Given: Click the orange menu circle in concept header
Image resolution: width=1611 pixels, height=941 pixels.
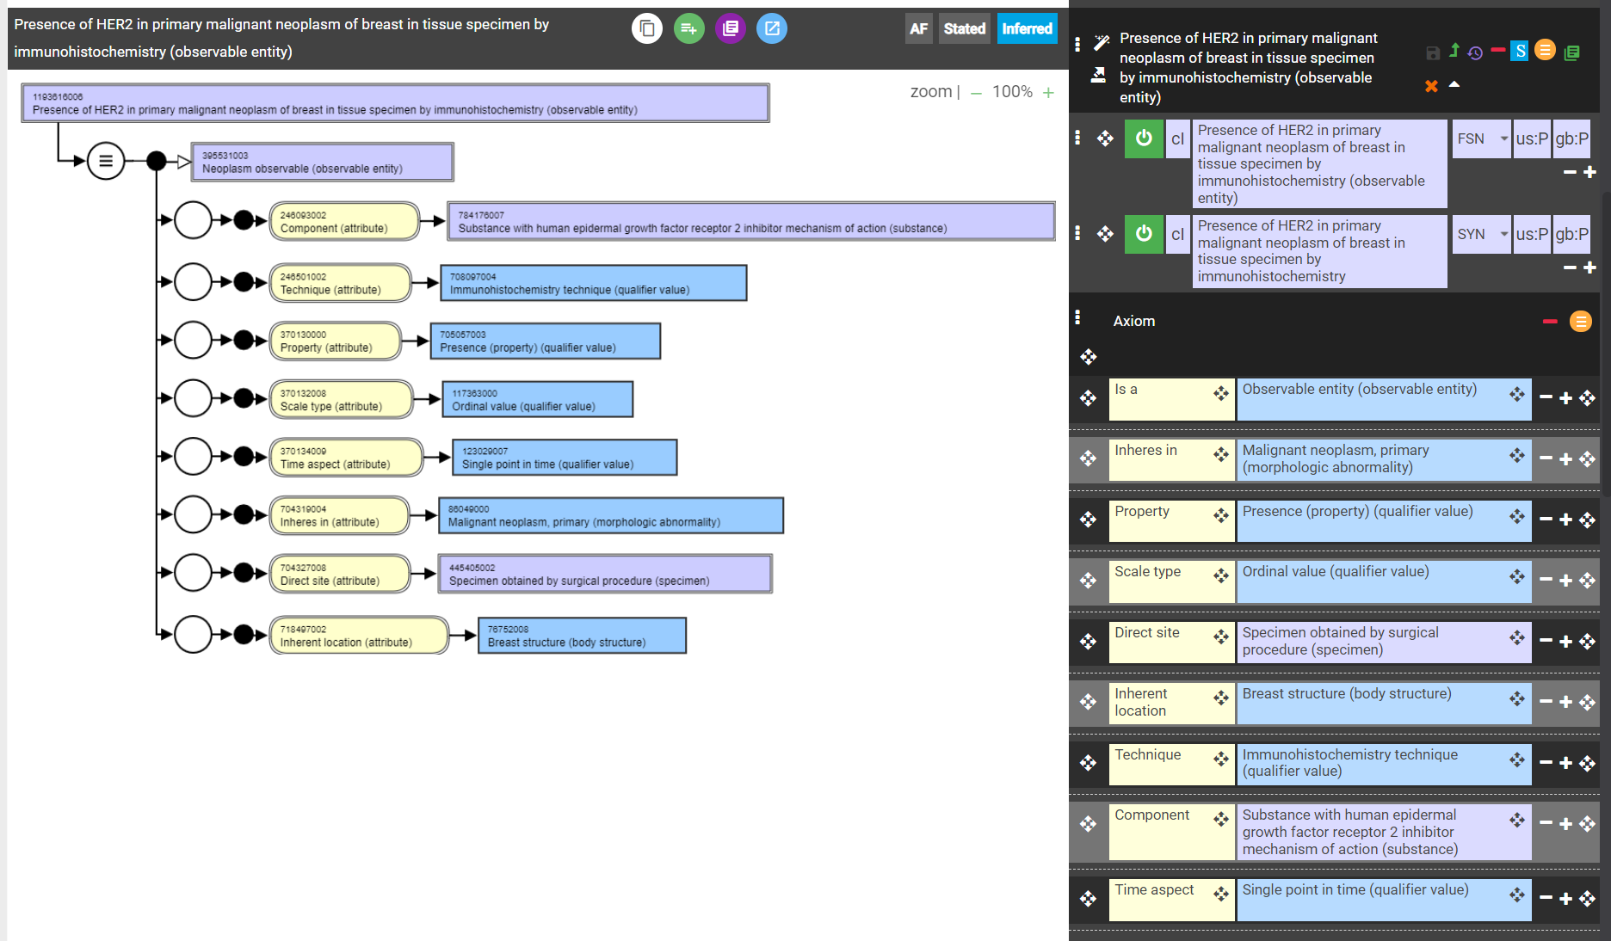Looking at the screenshot, I should (1546, 51).
